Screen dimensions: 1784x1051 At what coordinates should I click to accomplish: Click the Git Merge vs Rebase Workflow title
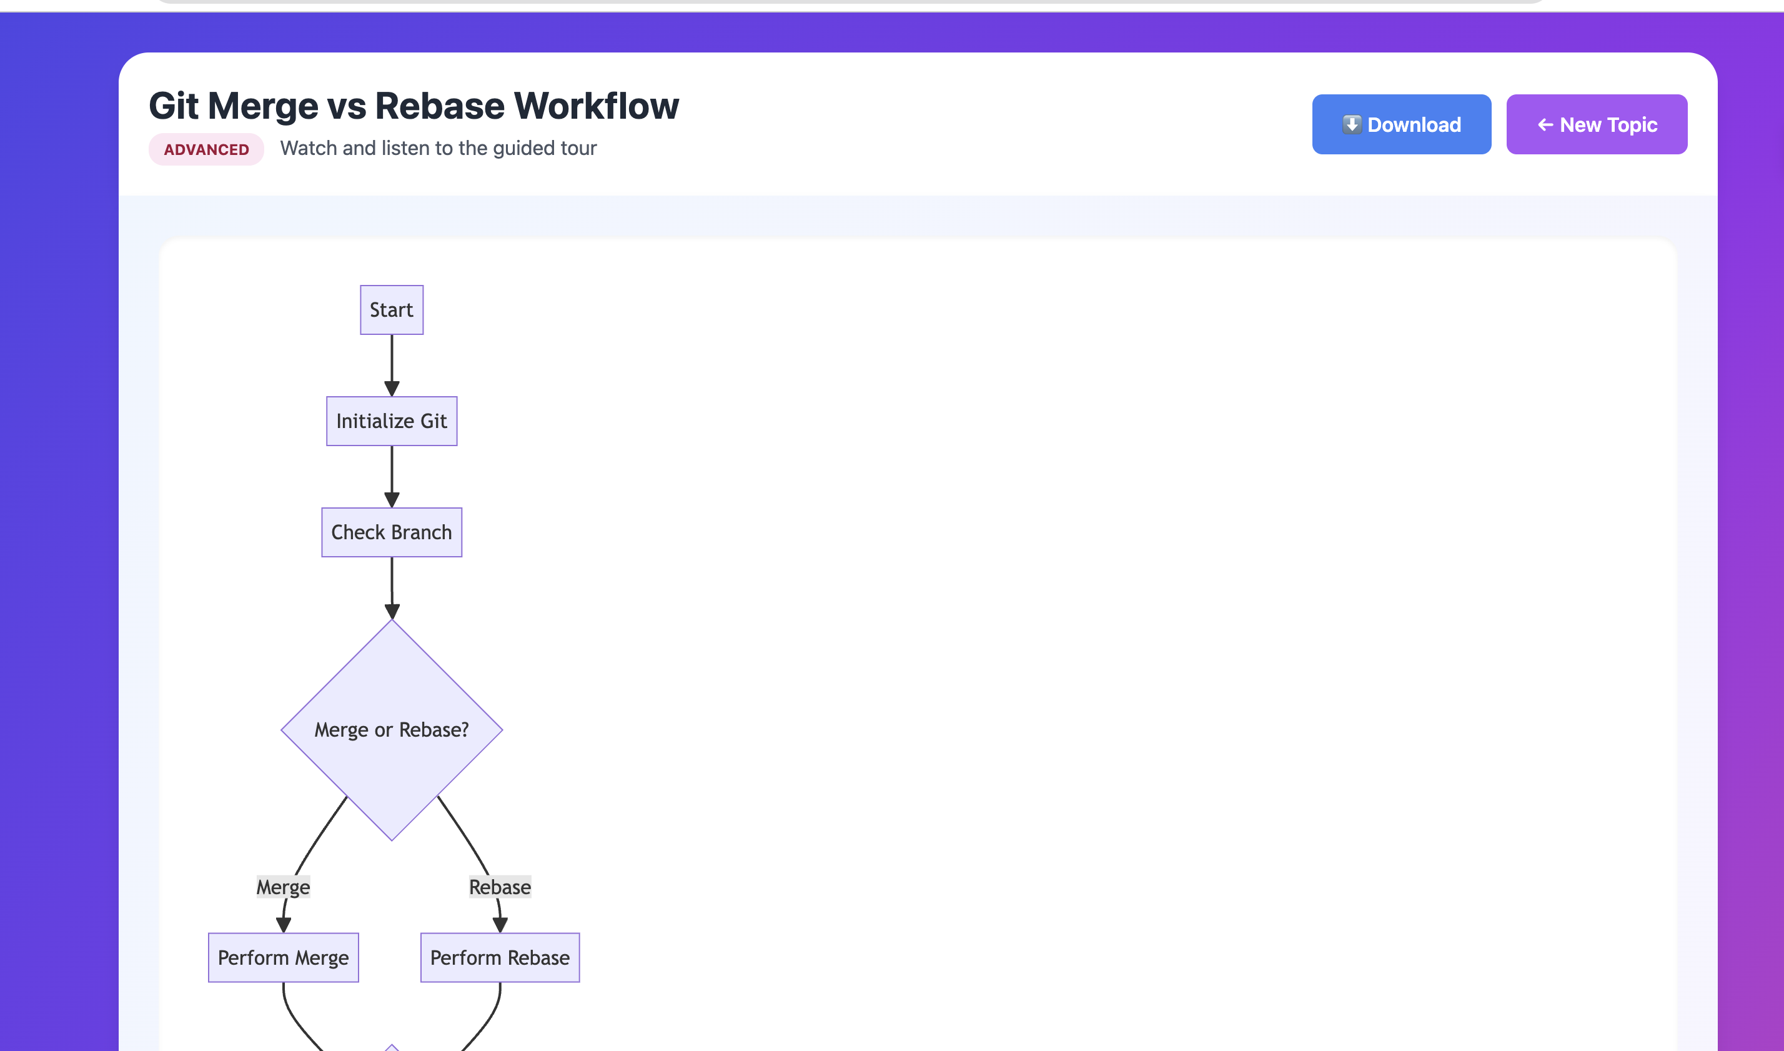[414, 106]
